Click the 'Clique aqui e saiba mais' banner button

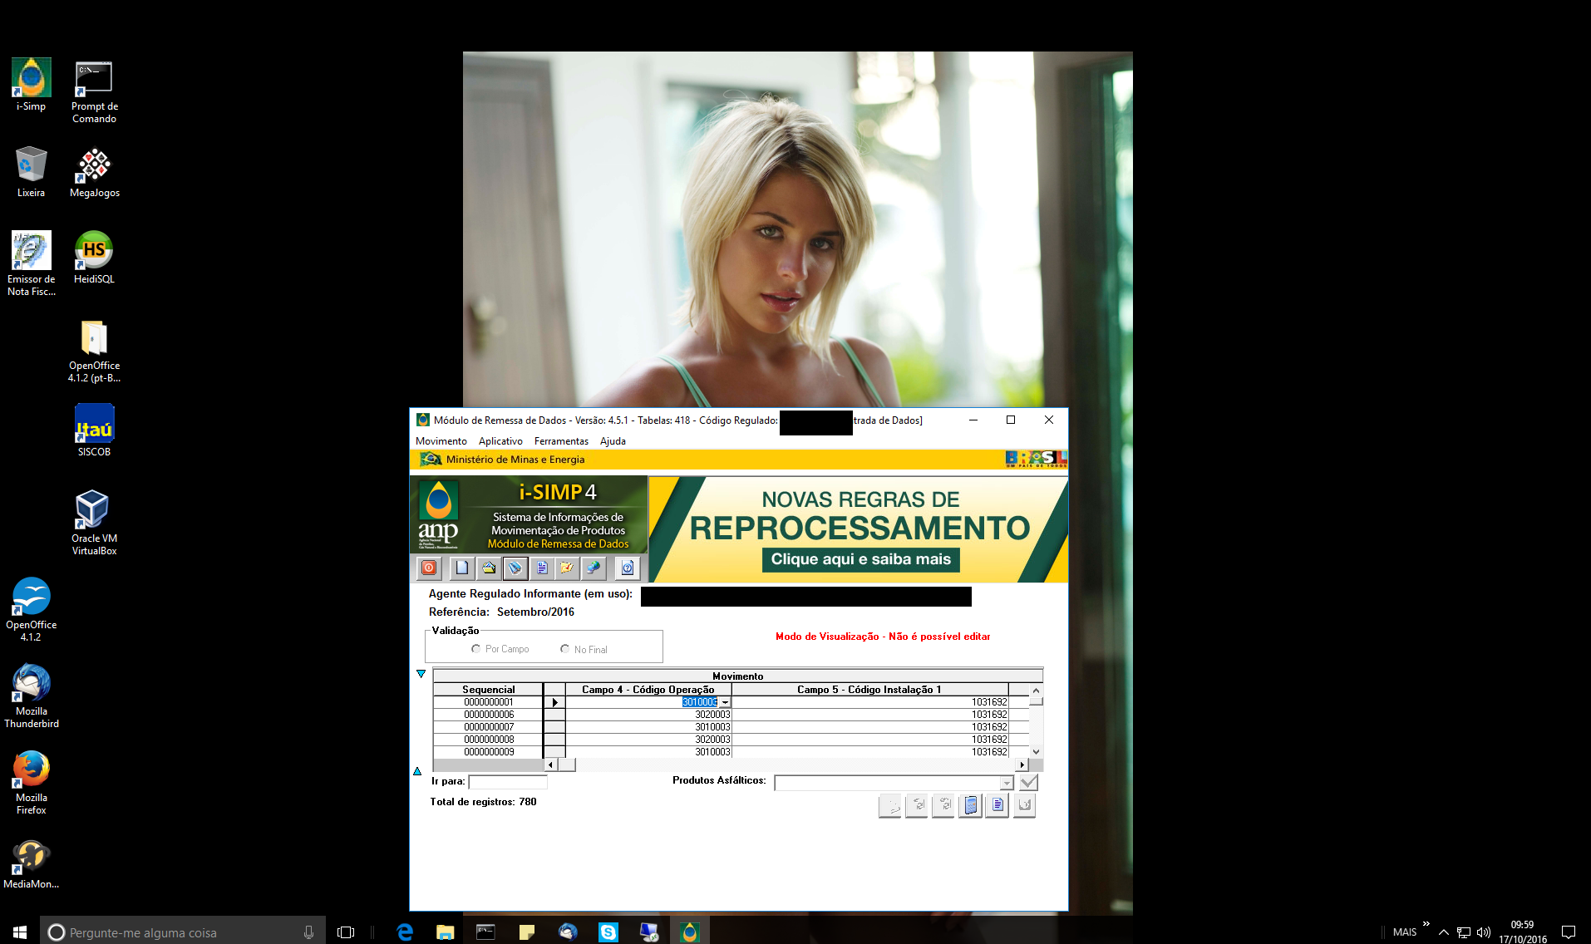click(860, 559)
